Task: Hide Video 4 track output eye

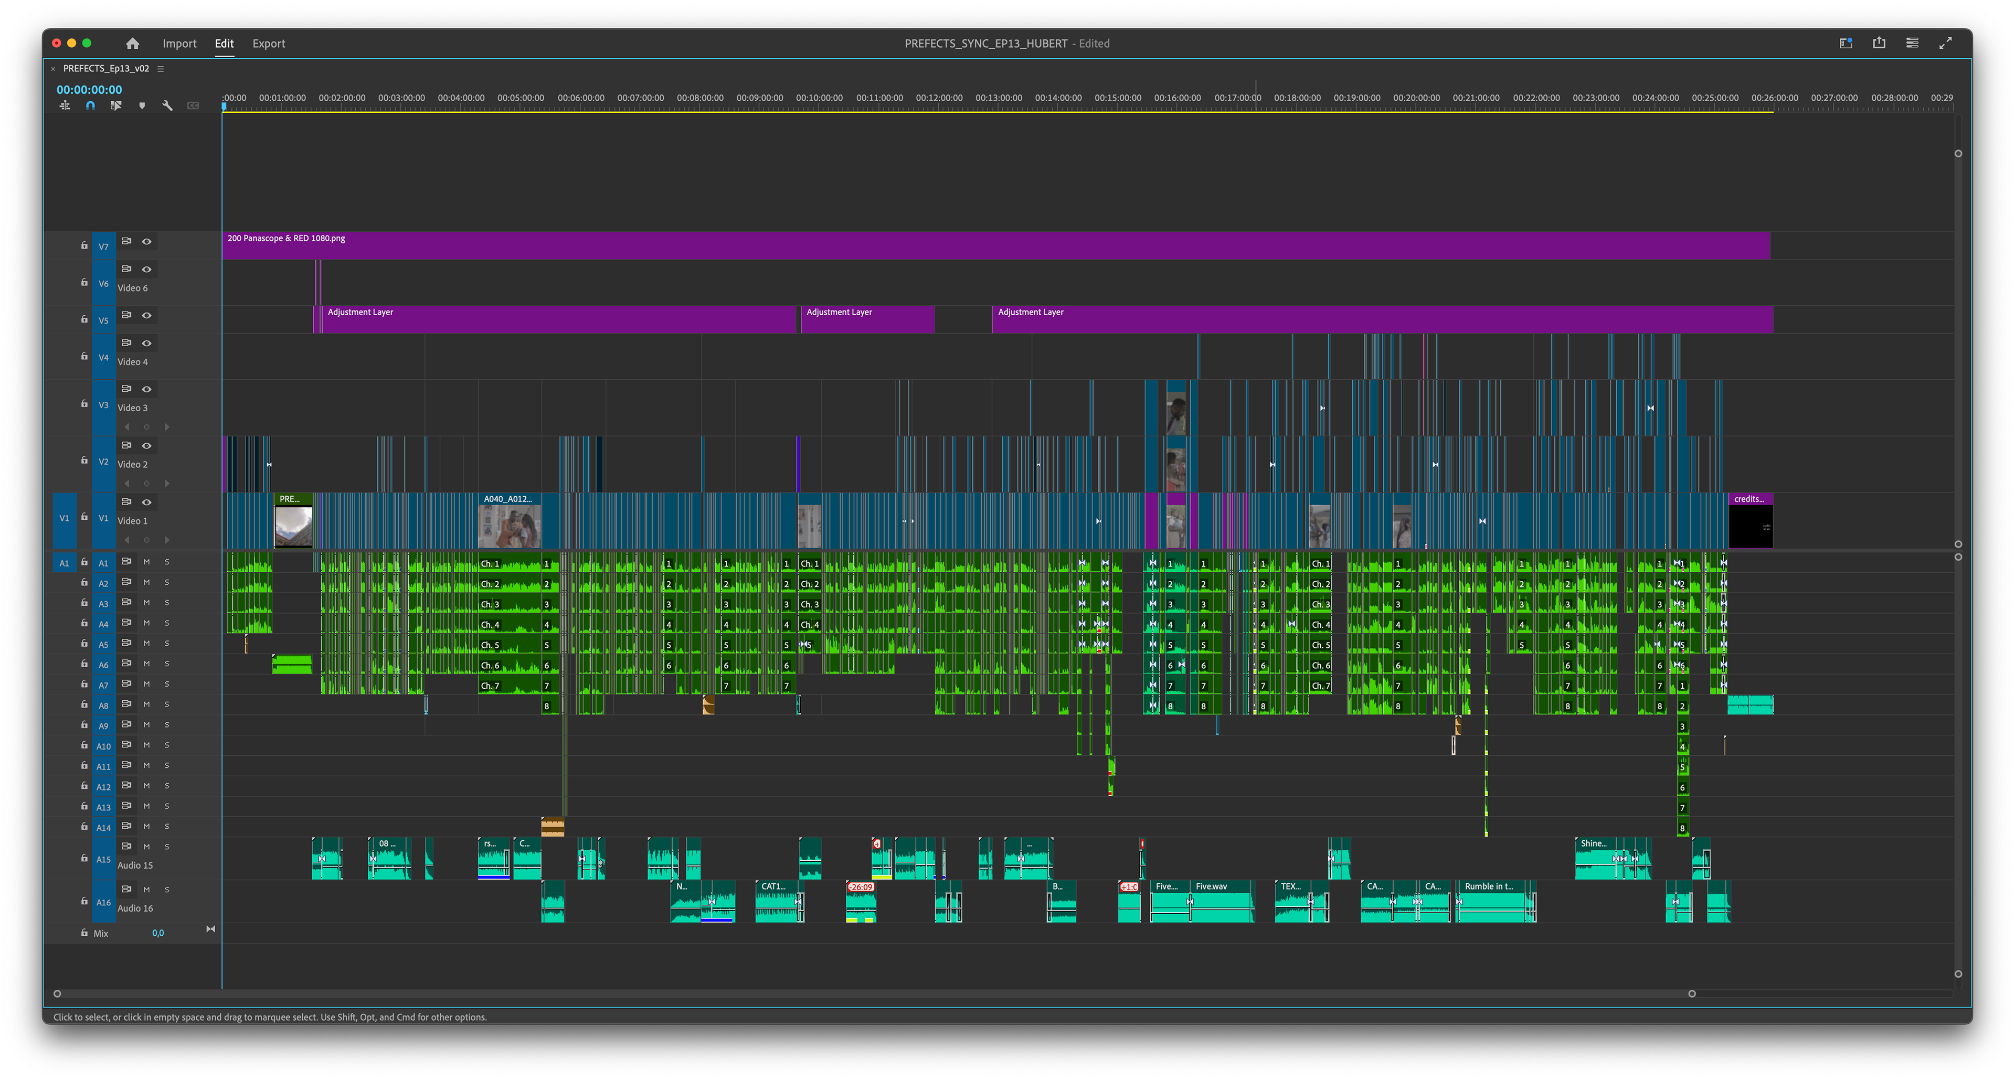Action: coord(146,343)
